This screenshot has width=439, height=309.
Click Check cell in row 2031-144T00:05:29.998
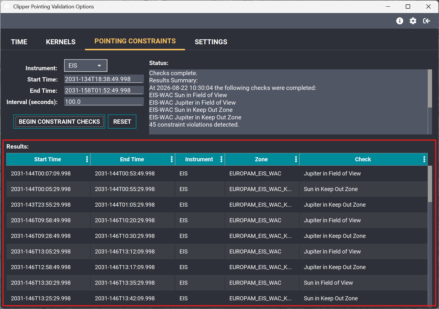[x=364, y=189]
